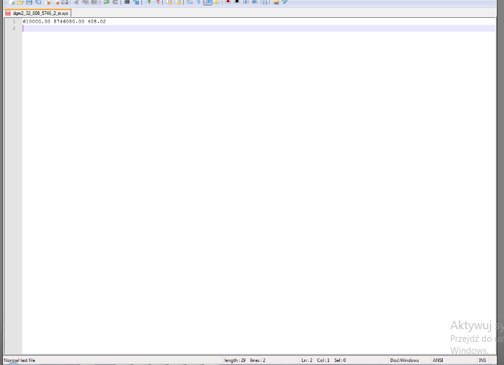Click the Normal text file status entry
The width and height of the screenshot is (504, 365).
coord(19,360)
